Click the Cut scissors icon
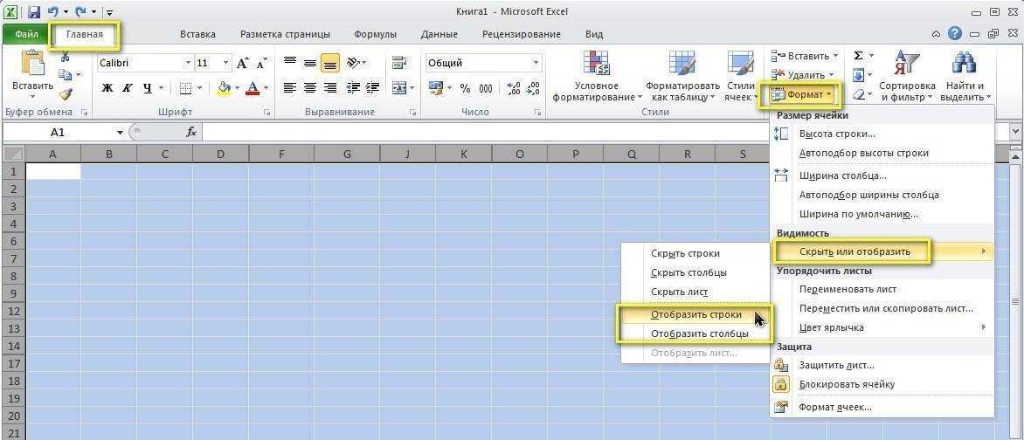Image resolution: width=1024 pixels, height=440 pixels. coord(65,57)
